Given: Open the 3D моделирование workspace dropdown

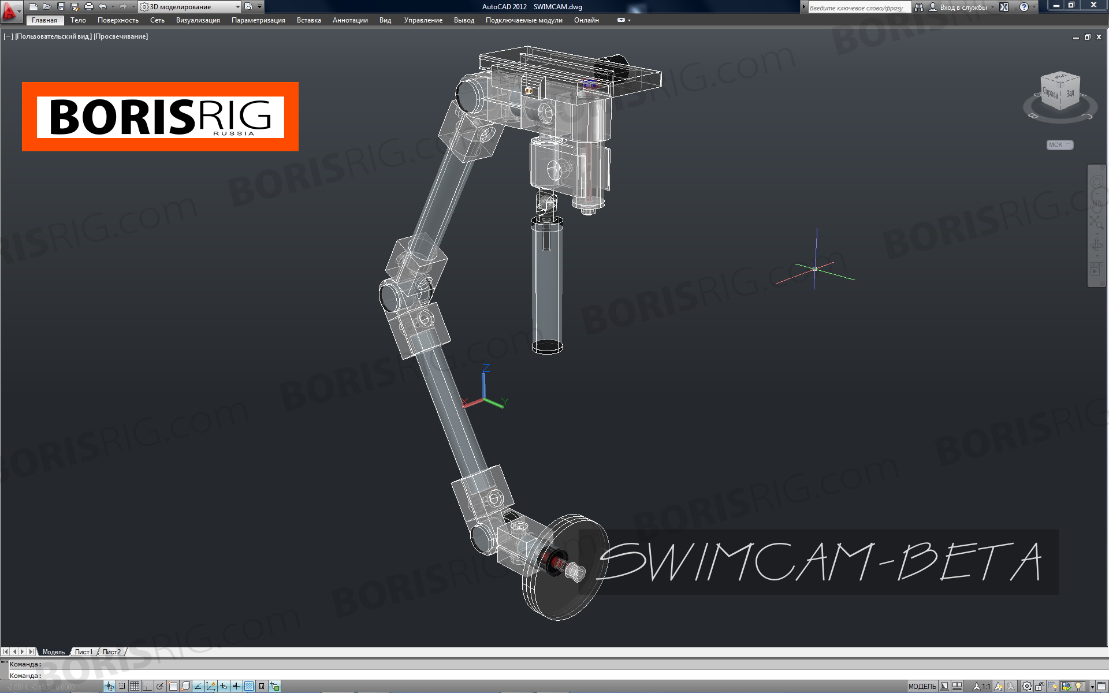Looking at the screenshot, I should coord(190,7).
